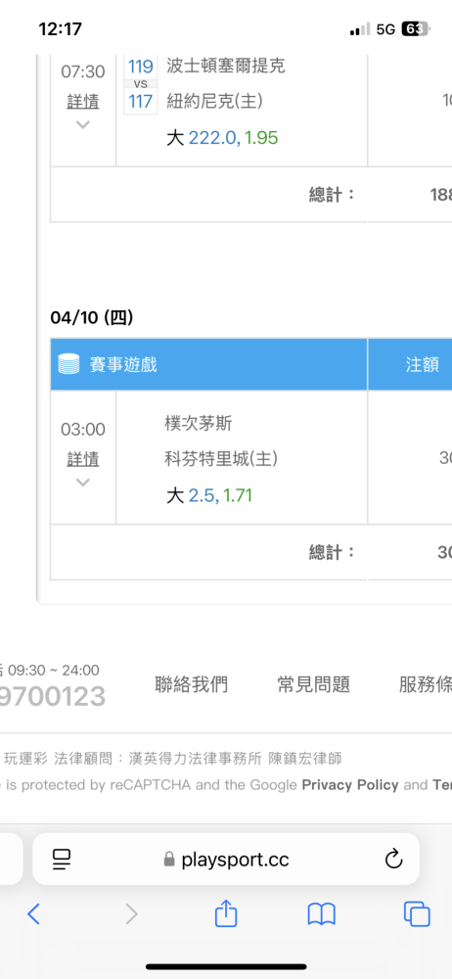
Task: Reload the playsport.cc page
Action: [393, 860]
